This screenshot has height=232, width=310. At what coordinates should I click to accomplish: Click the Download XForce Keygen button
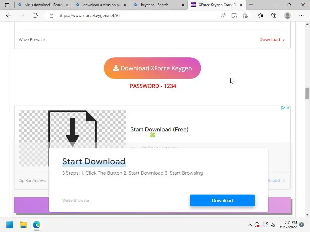coord(152,68)
